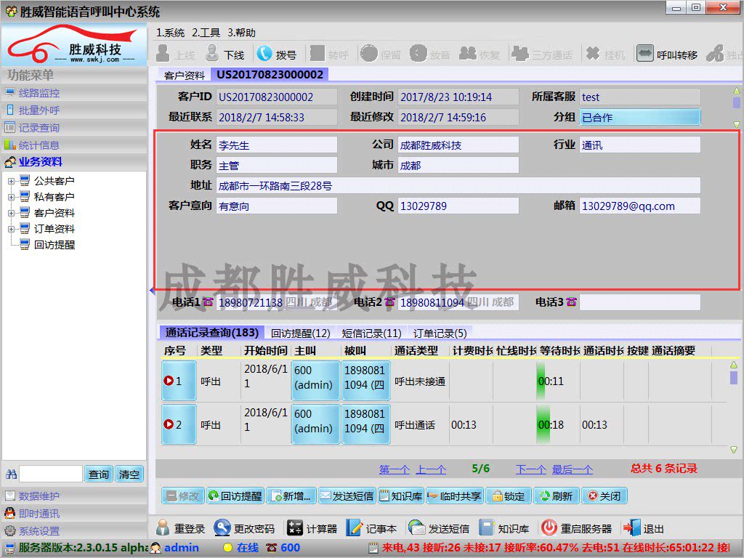Click the phone icon beside 电话1

(x=209, y=302)
